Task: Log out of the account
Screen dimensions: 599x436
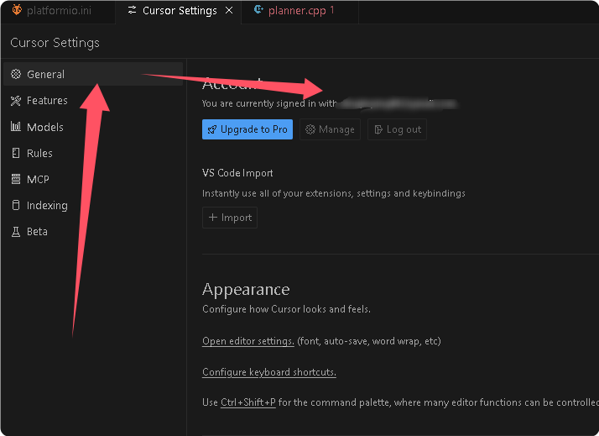Action: 397,129
